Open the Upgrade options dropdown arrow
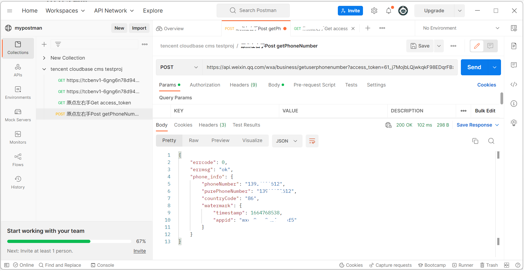The height and width of the screenshot is (271, 524). tap(460, 11)
